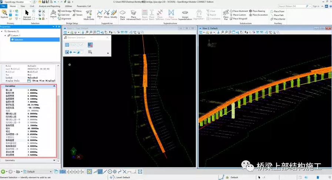Click Add Unit in Bridge Setup
The height and width of the screenshot is (180, 332).
click(64, 15)
